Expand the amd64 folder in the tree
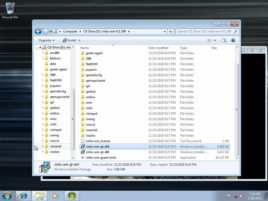This screenshot has height=201, width=268. 43,53
